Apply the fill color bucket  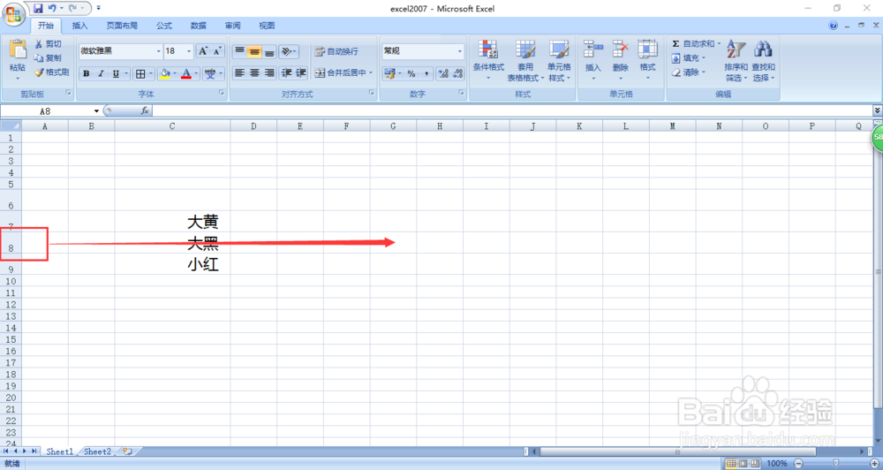164,73
